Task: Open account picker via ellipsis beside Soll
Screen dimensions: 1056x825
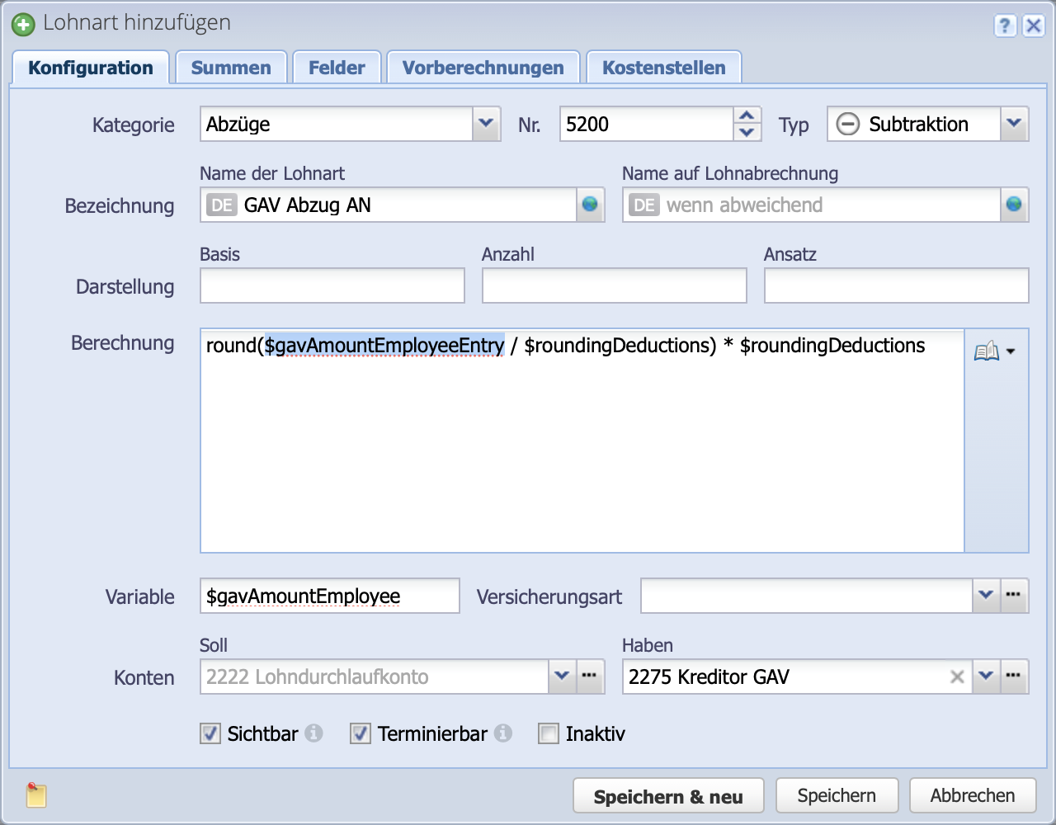Action: (x=589, y=676)
